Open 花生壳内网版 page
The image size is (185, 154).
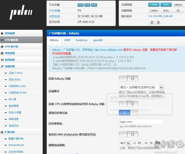[x=16, y=152]
